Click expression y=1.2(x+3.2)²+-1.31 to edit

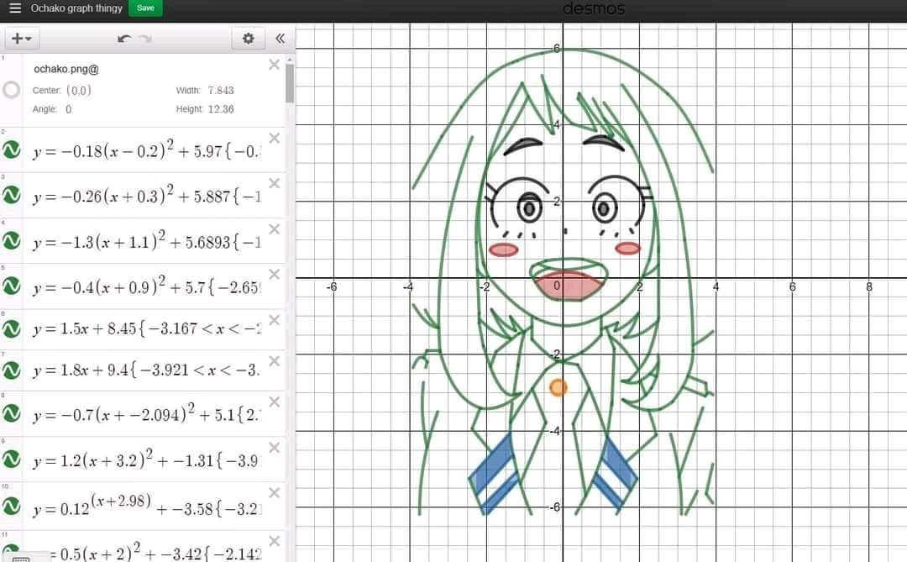(x=147, y=460)
